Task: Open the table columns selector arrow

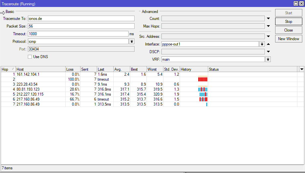Action: pyautogui.click(x=302, y=69)
